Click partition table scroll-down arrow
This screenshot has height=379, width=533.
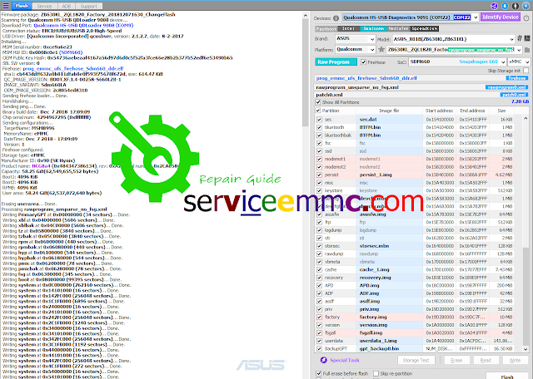(x=526, y=349)
